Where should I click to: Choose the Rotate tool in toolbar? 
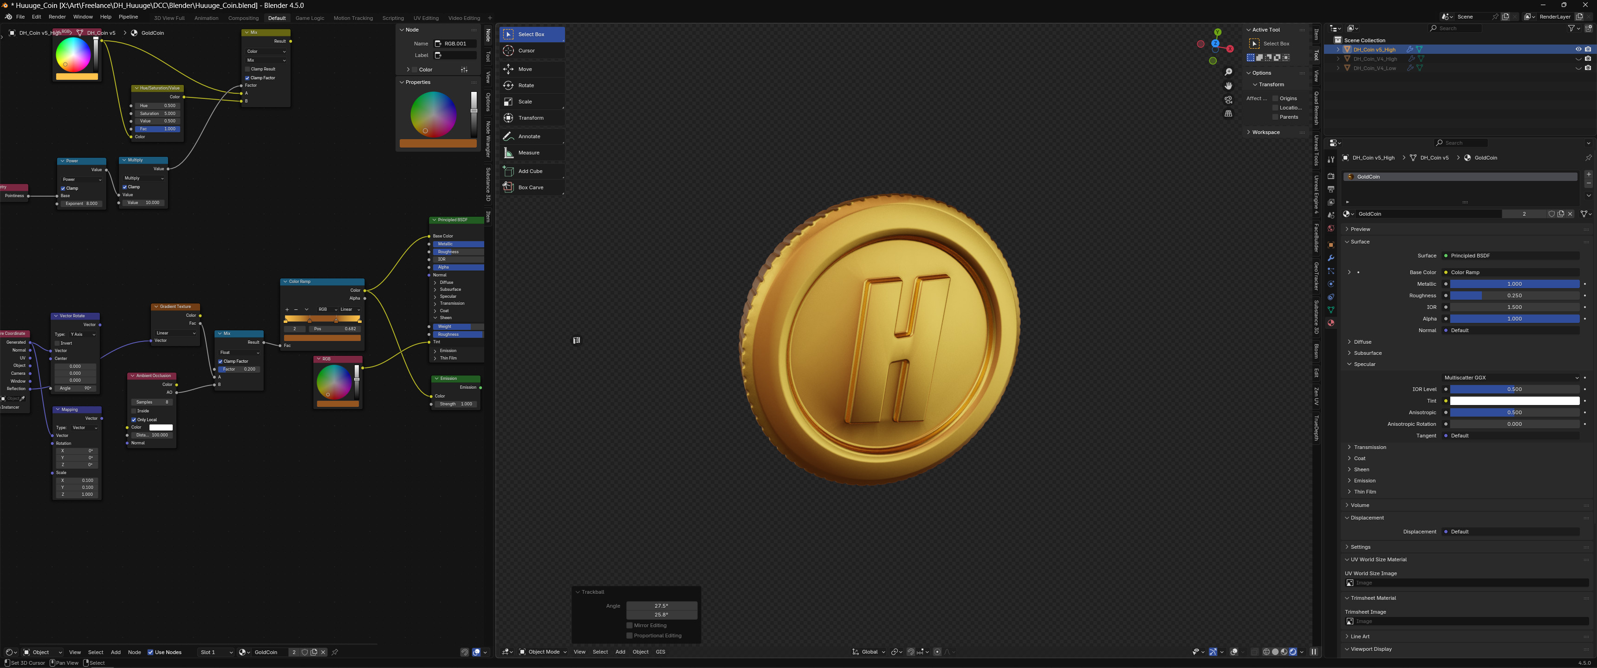526,85
